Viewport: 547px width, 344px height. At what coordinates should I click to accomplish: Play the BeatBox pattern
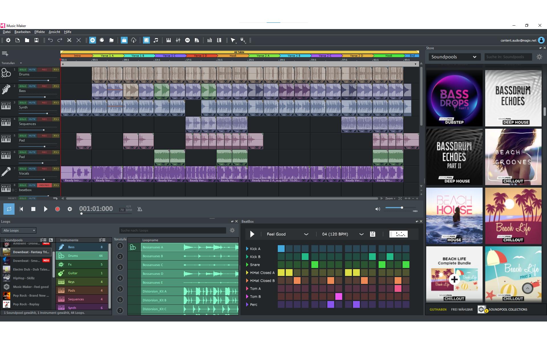coord(252,234)
